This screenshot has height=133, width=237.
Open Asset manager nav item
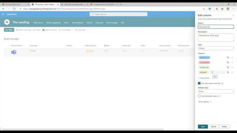pyautogui.click(x=112, y=23)
